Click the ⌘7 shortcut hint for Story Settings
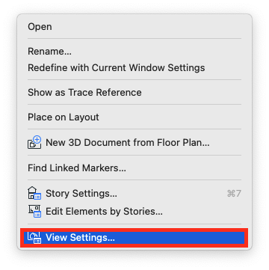Viewport: 269px width, 270px height. tap(234, 194)
